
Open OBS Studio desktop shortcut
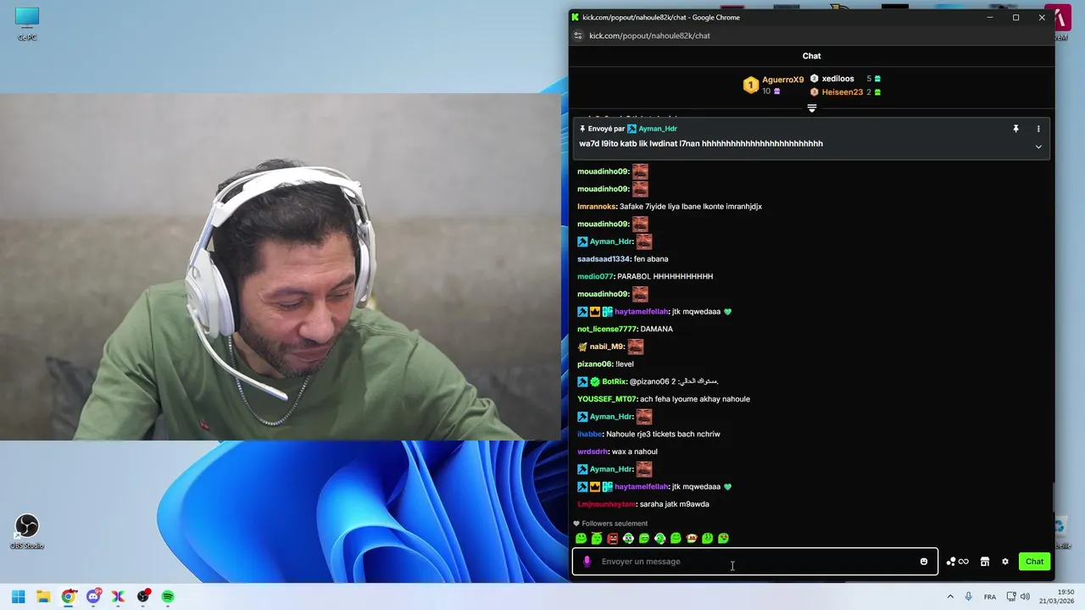27,531
